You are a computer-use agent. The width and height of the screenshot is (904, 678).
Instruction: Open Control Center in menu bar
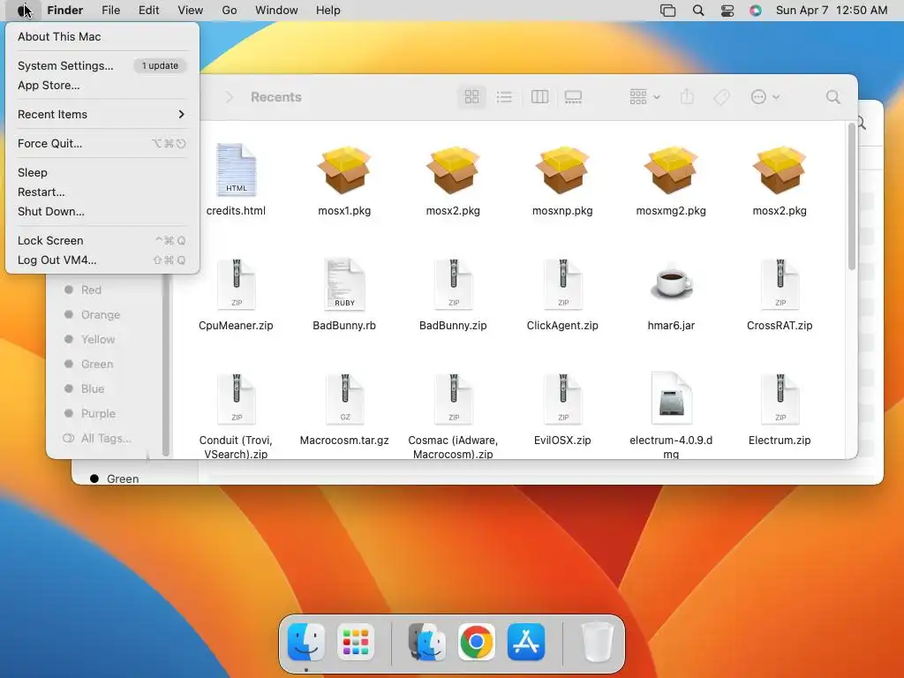point(727,11)
